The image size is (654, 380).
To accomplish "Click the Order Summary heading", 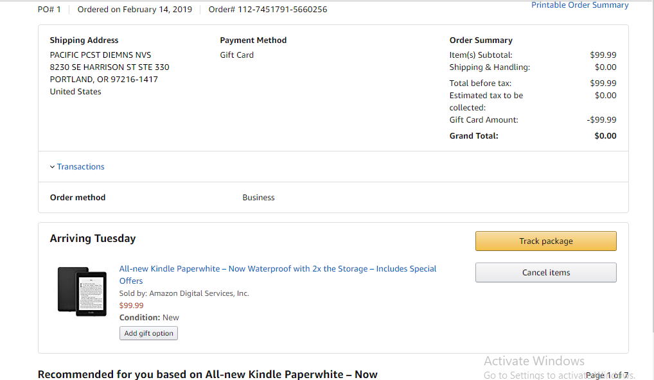I will pos(481,40).
